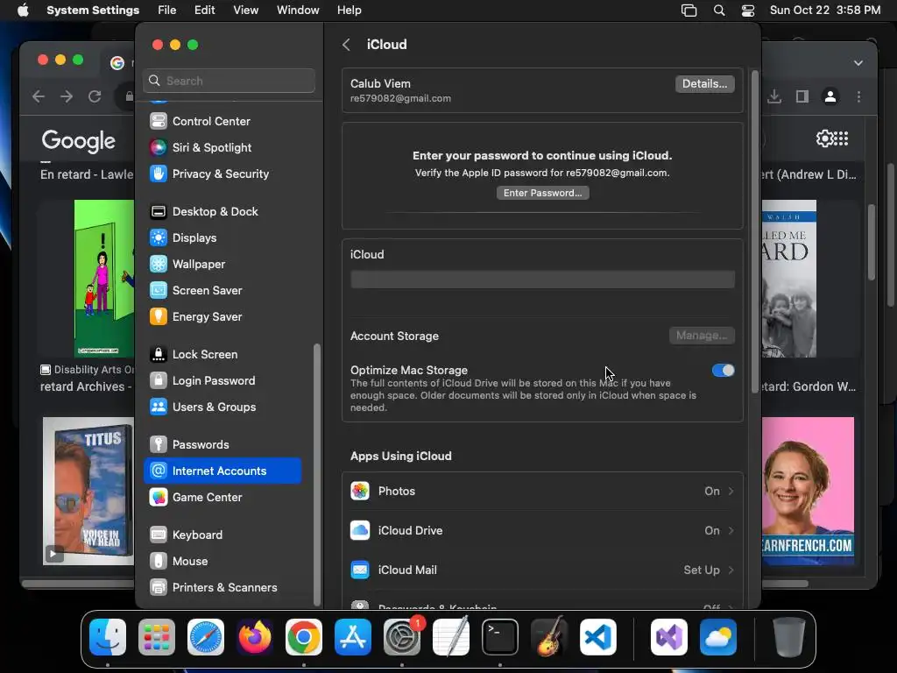The height and width of the screenshot is (673, 897).
Task: Open Google image search settings gear
Action: (825, 139)
